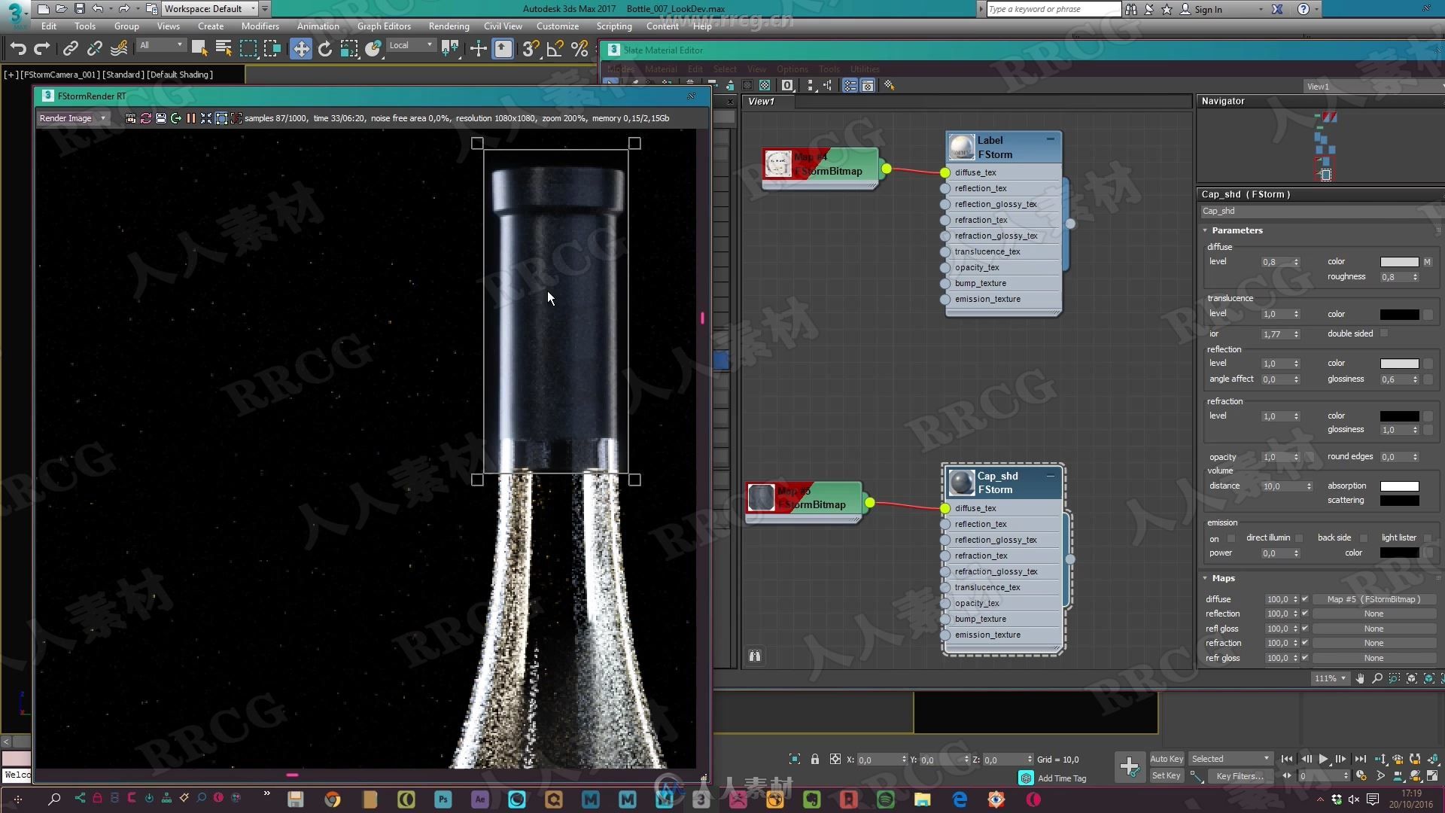
Task: Open Key Filters dialog
Action: 1240,776
